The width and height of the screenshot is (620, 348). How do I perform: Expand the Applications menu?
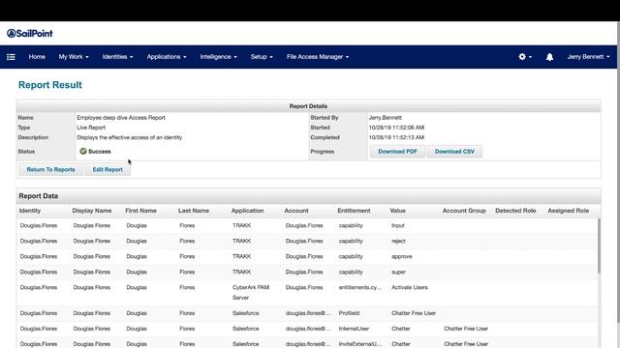pyautogui.click(x=167, y=57)
